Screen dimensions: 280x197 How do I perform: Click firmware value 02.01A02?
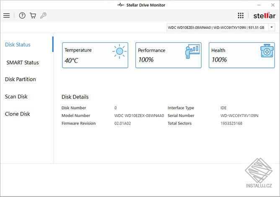tap(122, 123)
